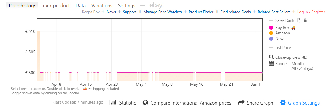Hide the Amazon price series

point(280,33)
